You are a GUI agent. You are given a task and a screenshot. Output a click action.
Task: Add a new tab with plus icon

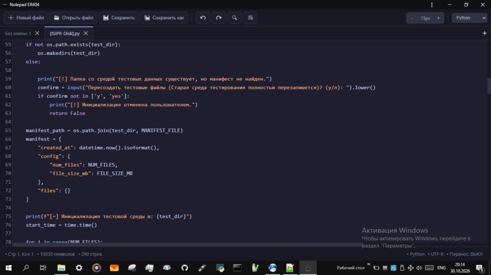485,33
